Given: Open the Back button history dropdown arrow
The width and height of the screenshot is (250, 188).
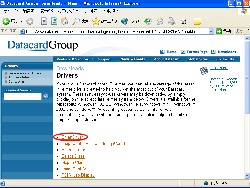Looking at the screenshot, I should 21,21.
